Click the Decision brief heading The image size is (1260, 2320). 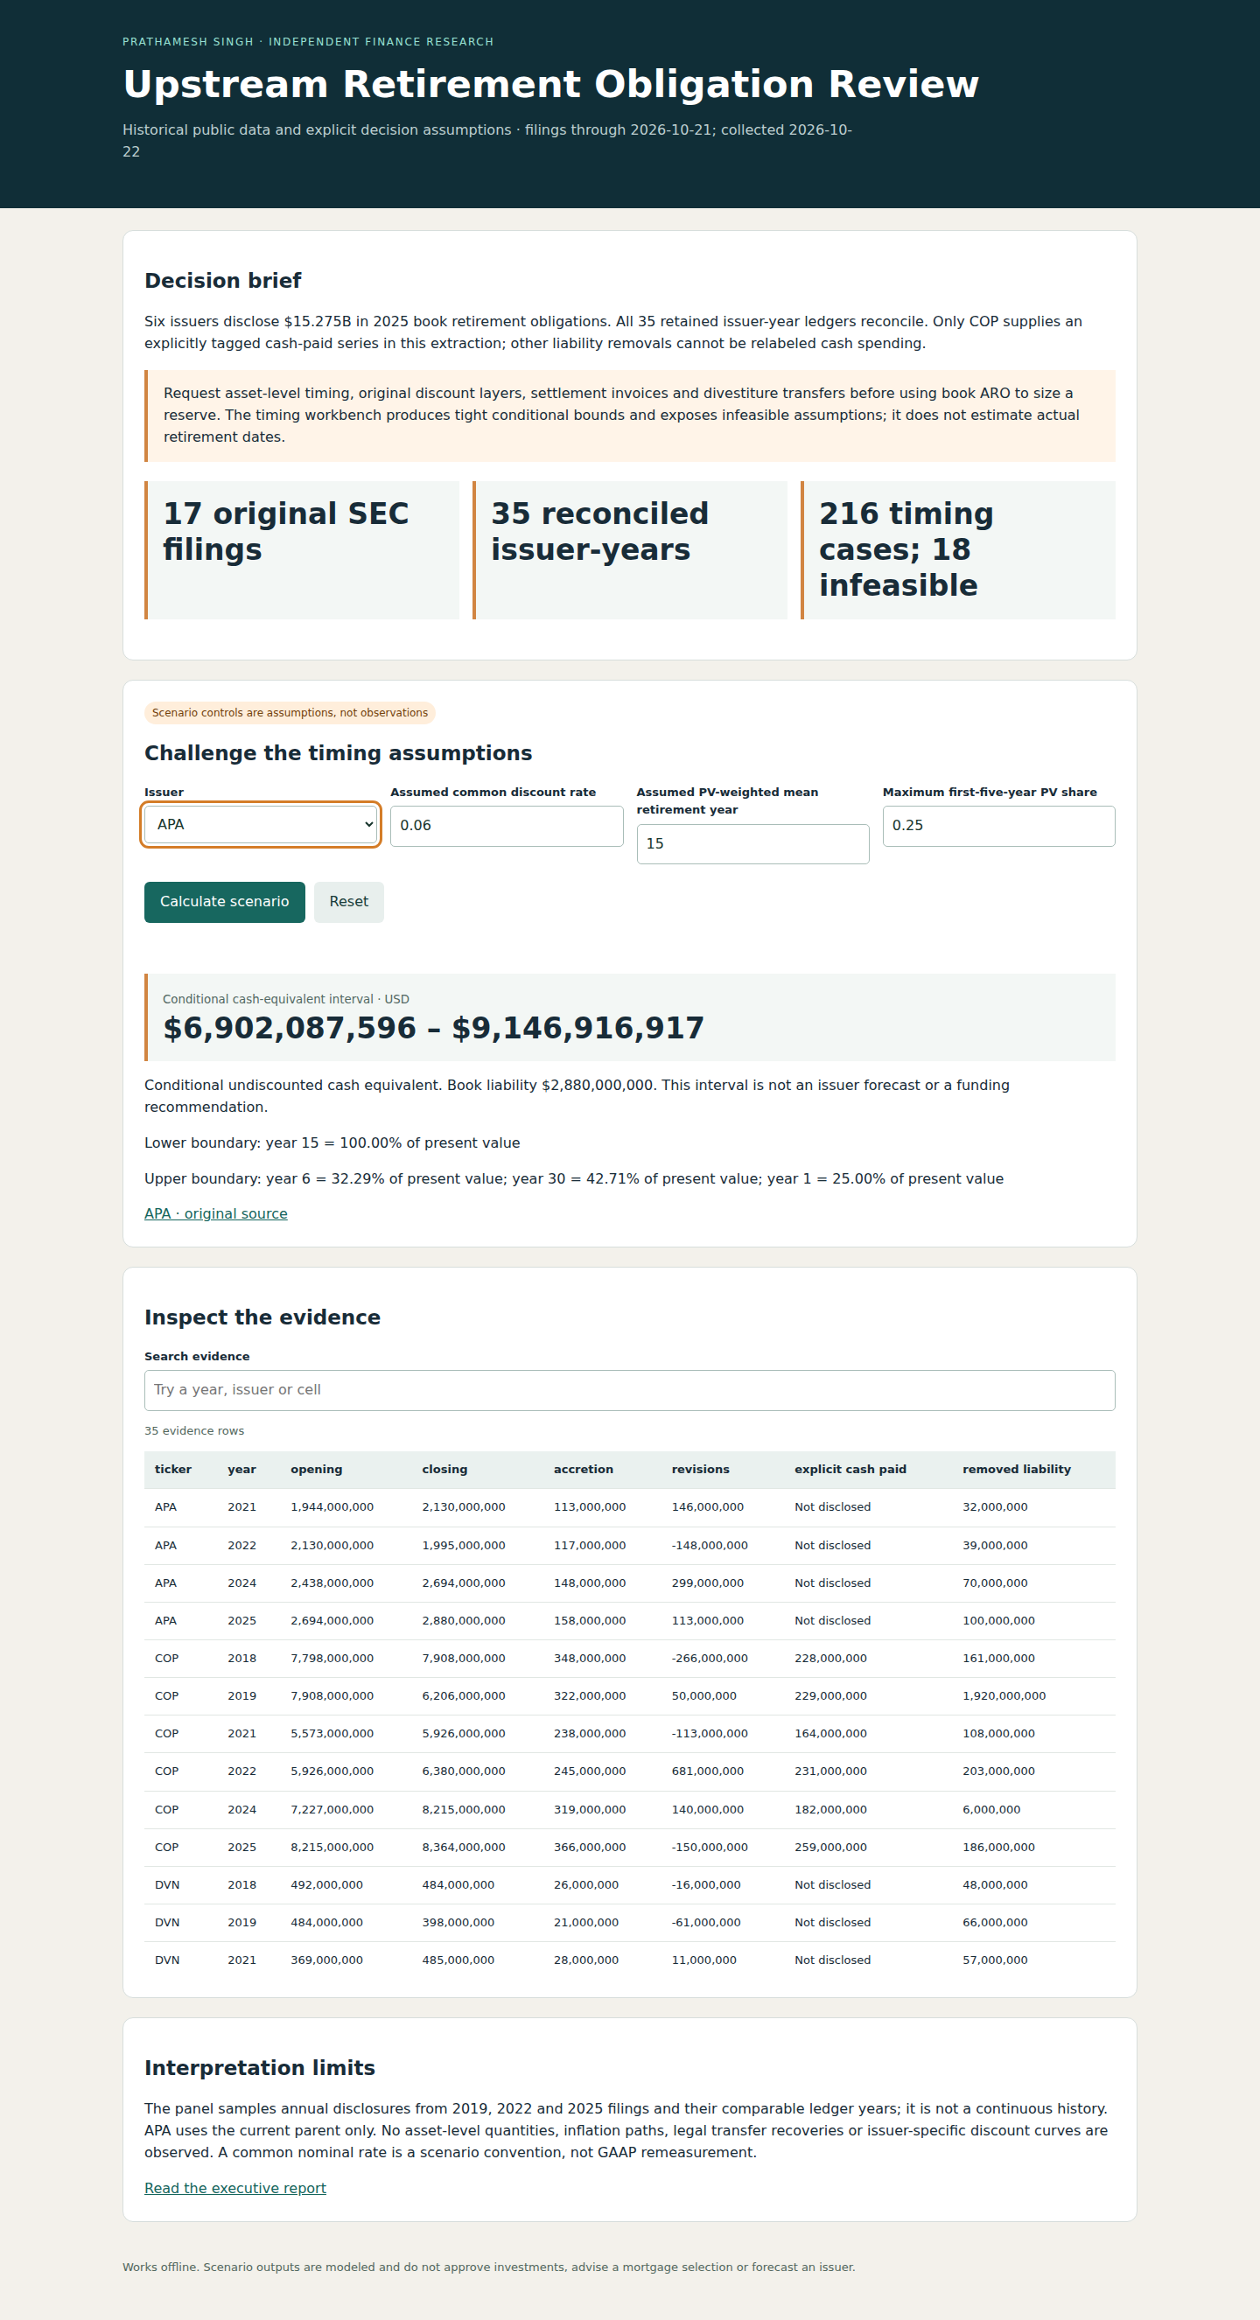coord(222,281)
